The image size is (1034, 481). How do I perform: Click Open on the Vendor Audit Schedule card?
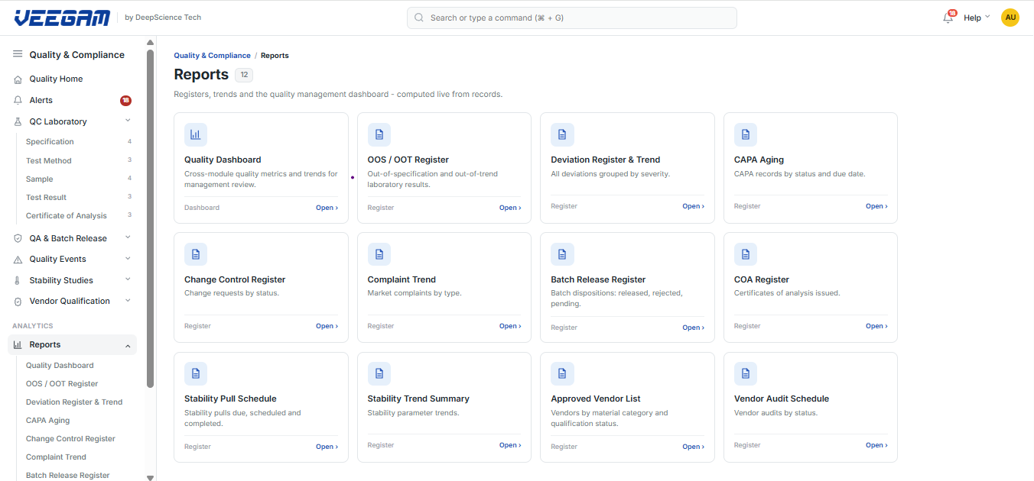click(876, 445)
